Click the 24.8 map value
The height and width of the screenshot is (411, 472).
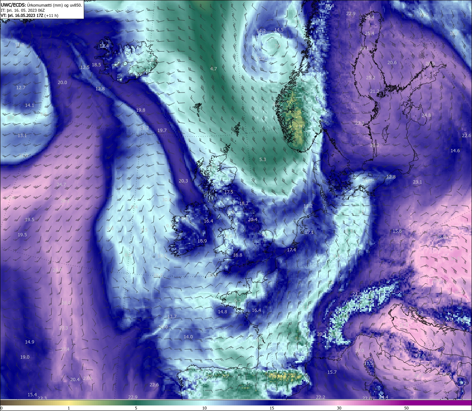426,115
